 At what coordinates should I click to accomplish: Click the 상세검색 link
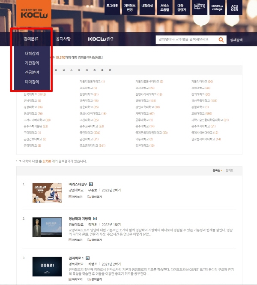click(236, 40)
